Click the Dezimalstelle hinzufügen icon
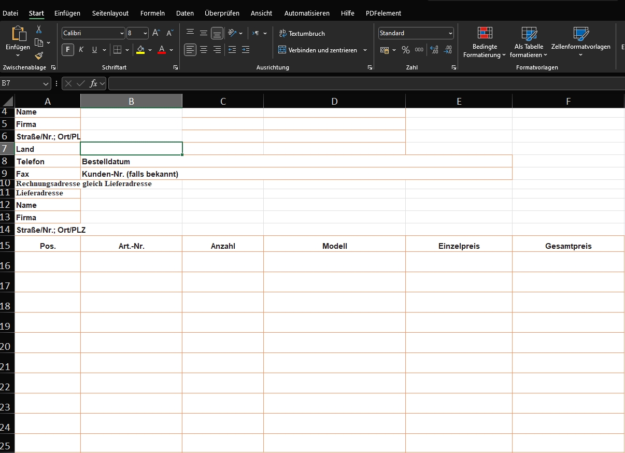 coord(433,50)
